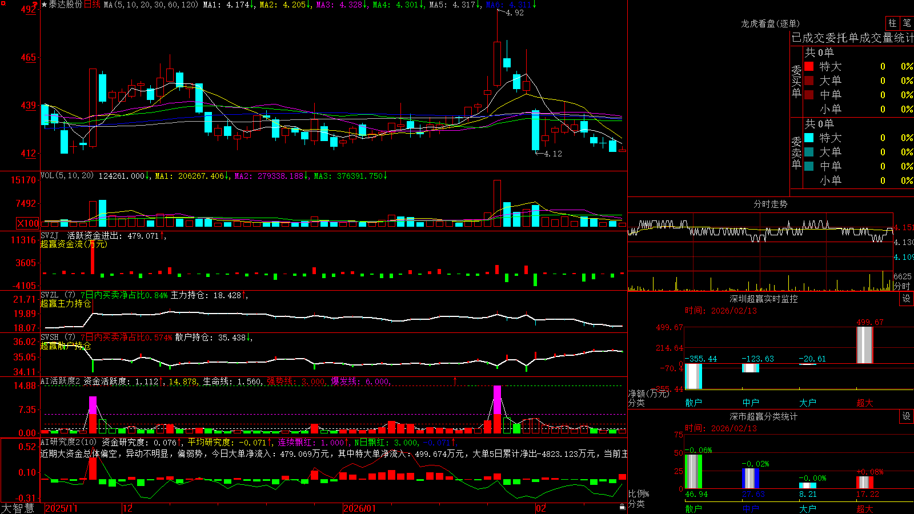Screen dimensions: 914x514
Task: Click the 4.12 low price label
Action: click(x=553, y=154)
